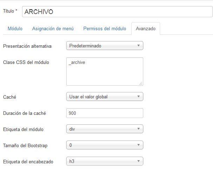
Task: Switch to the Módulo tab
Action: 15,28
